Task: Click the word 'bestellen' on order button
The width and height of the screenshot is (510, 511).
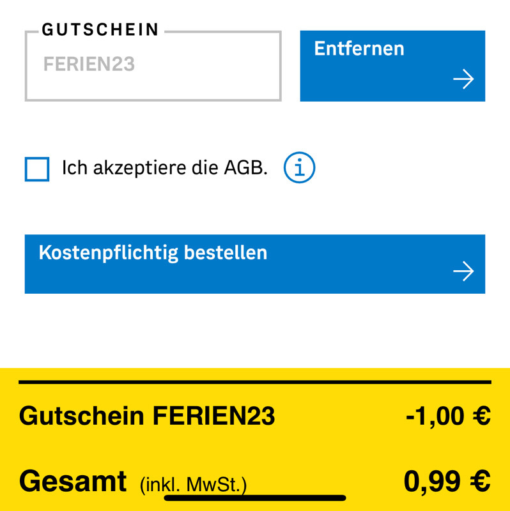Action: point(226,252)
